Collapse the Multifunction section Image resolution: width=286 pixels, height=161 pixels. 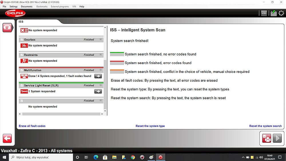pyautogui.click(x=101, y=70)
